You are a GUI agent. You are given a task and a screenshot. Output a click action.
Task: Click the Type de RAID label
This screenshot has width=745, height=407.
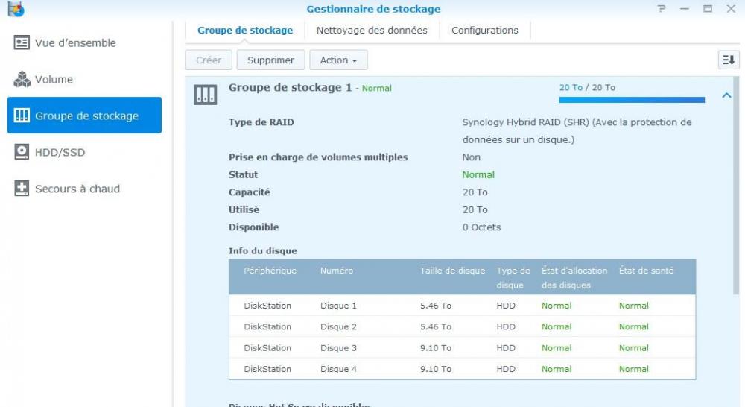point(261,122)
